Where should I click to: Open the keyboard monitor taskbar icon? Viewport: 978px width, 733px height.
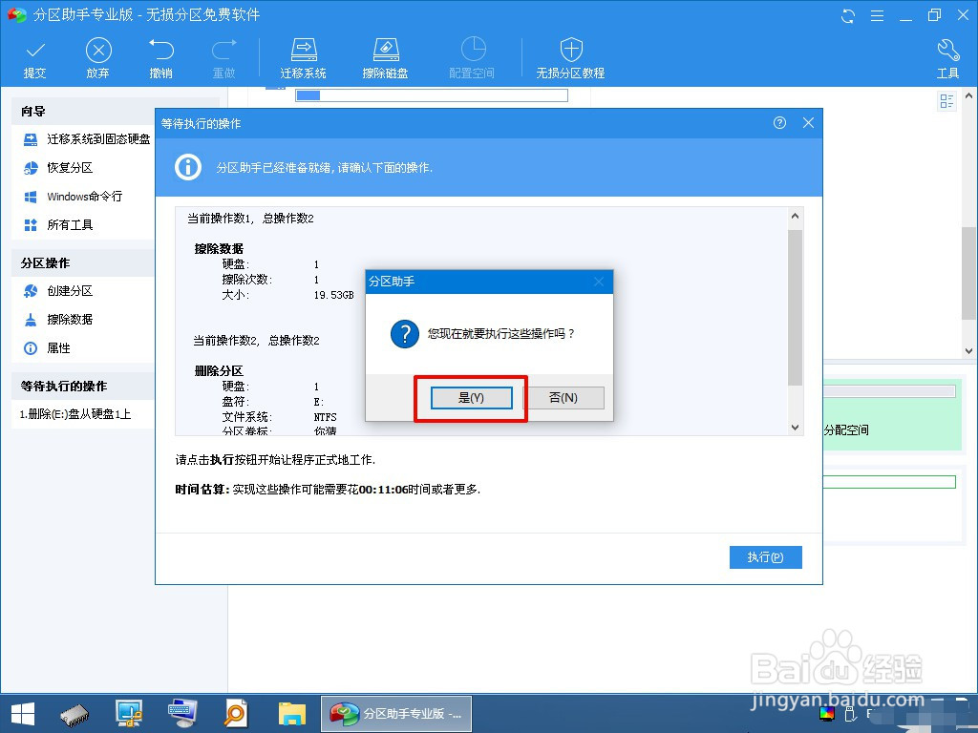(x=182, y=714)
